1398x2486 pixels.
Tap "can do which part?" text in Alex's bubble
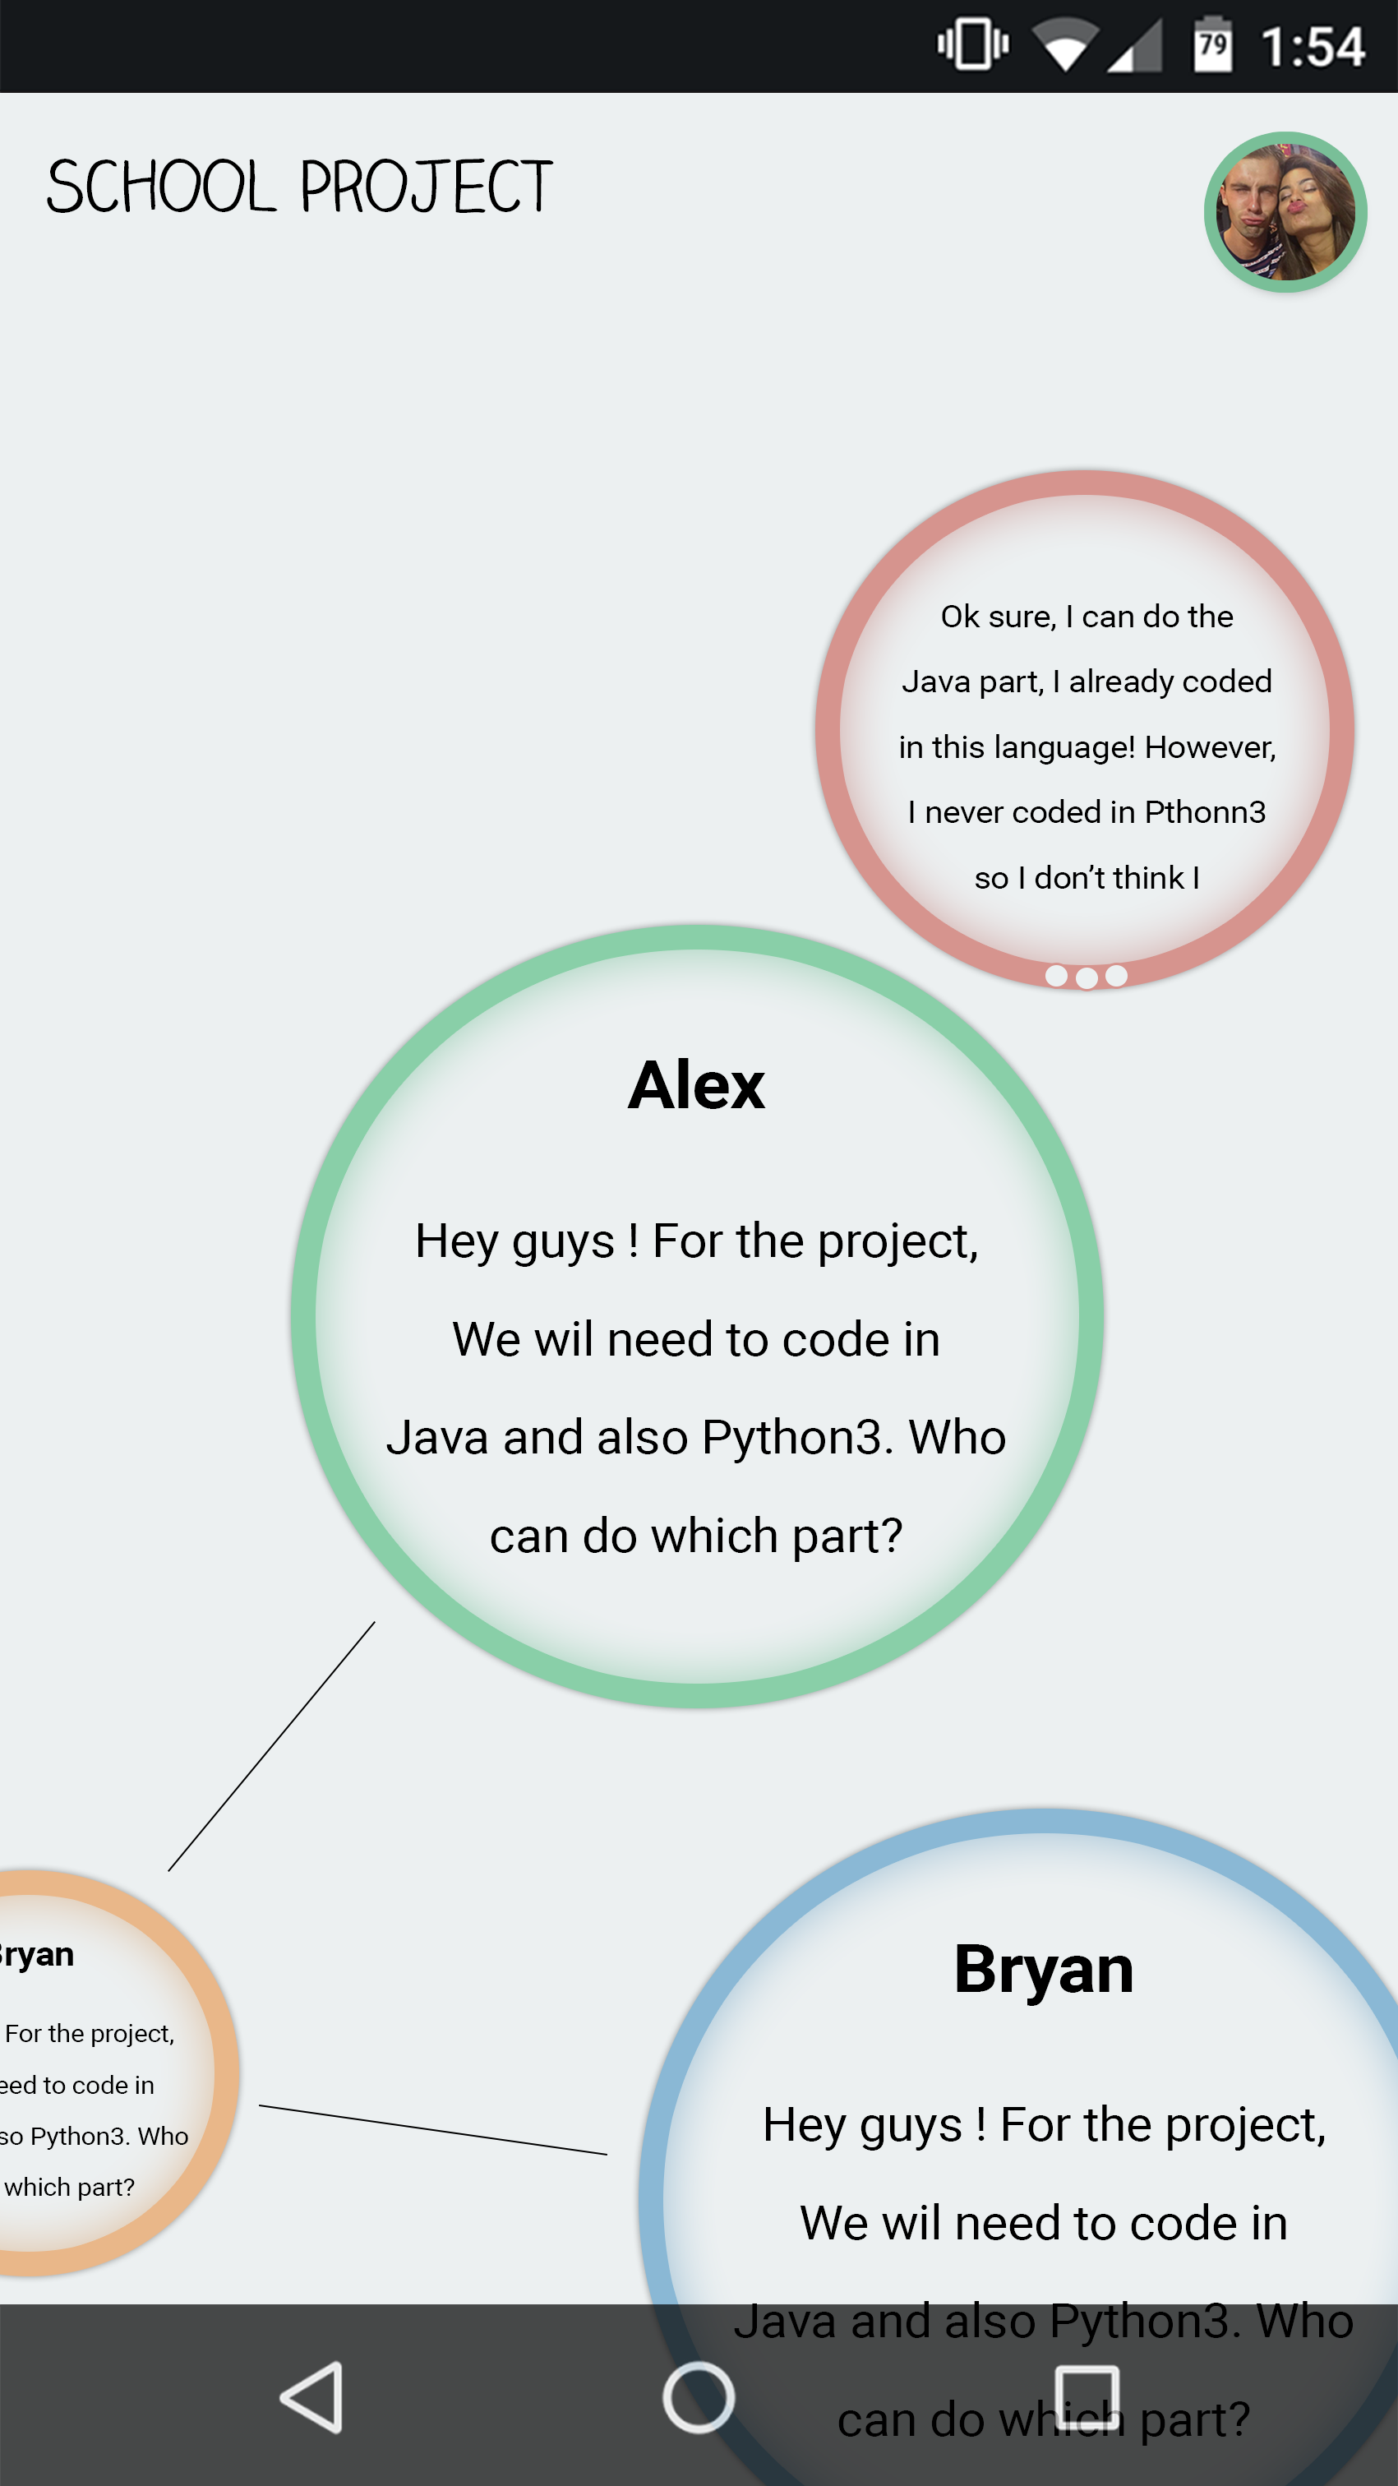[697, 1536]
